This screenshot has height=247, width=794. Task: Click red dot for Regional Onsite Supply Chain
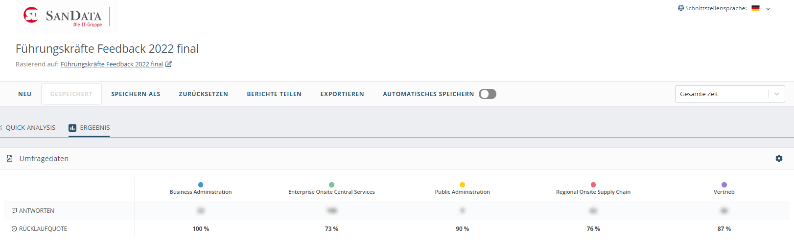[593, 185]
